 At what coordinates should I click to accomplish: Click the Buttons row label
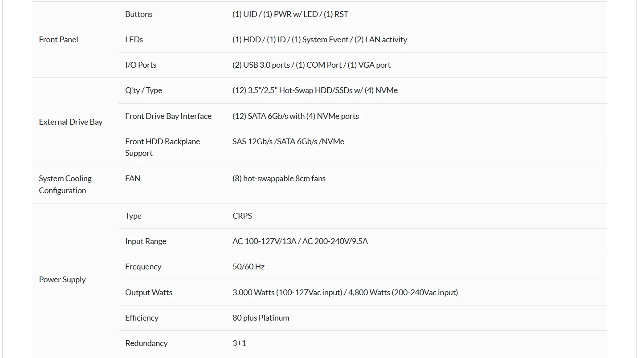pos(139,14)
